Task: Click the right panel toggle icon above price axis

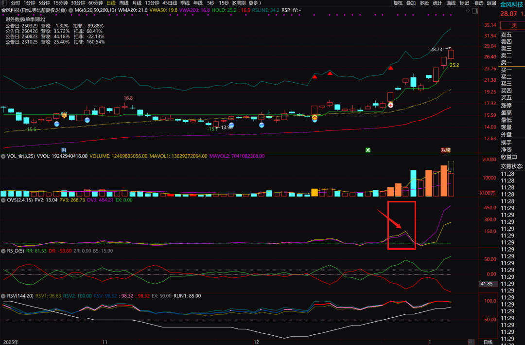Action: (x=475, y=11)
